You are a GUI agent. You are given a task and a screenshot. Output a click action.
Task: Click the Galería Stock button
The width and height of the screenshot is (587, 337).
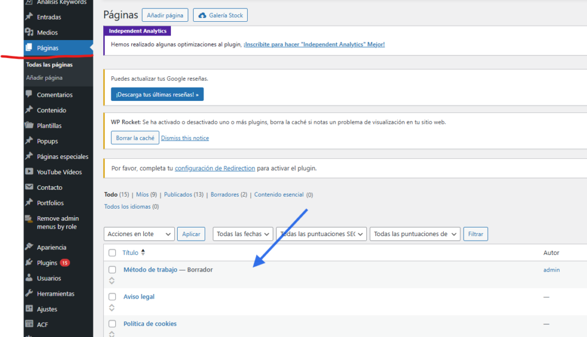point(221,15)
